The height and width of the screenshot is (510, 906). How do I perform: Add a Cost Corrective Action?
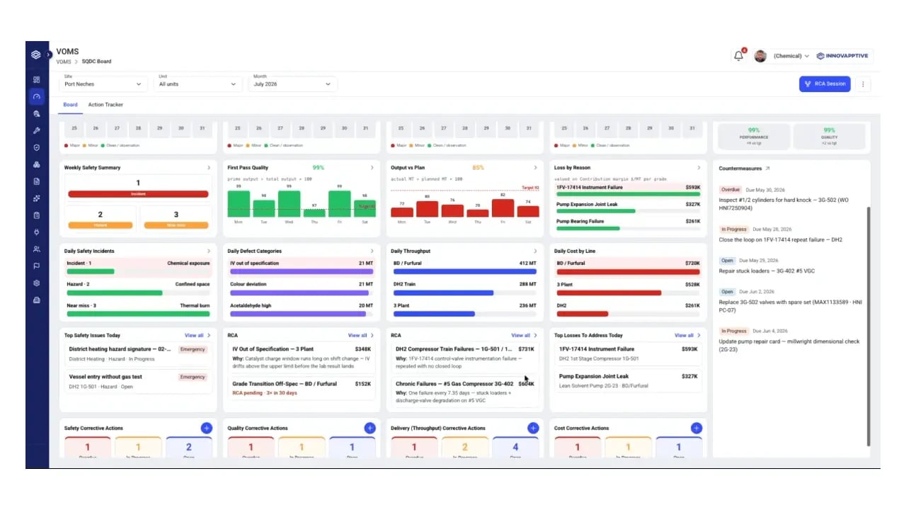click(x=696, y=428)
